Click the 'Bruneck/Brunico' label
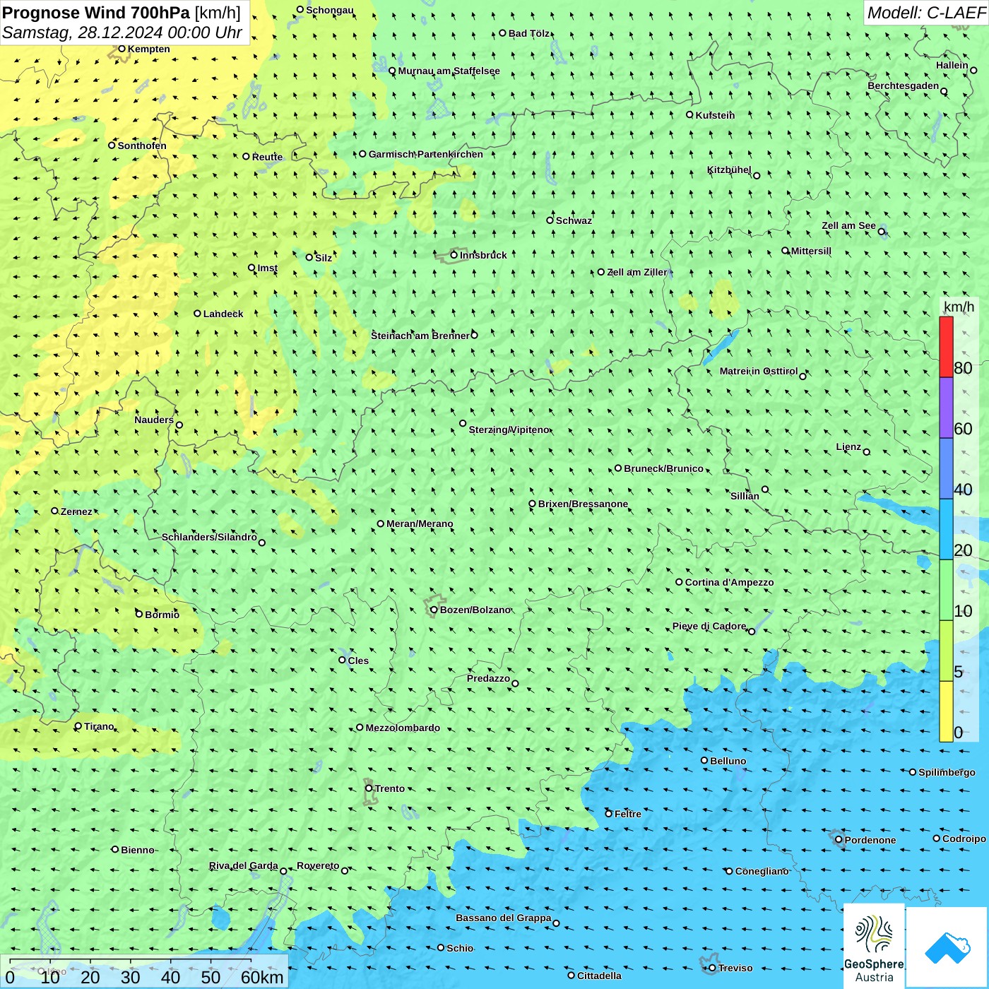 tap(663, 468)
